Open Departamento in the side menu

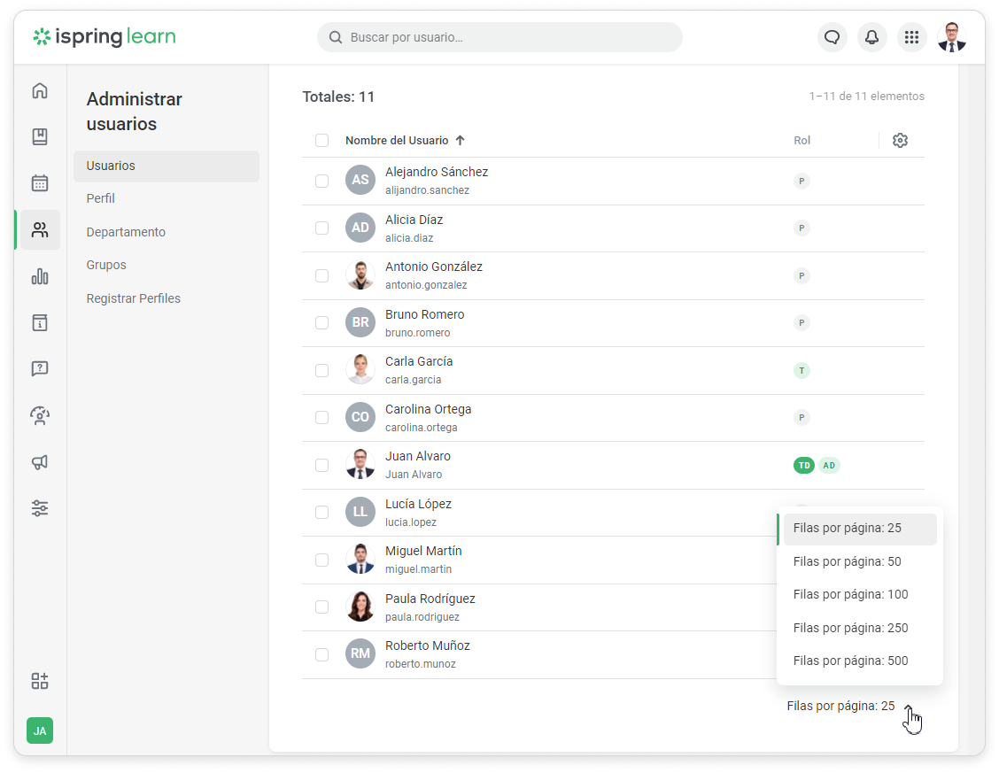(126, 232)
